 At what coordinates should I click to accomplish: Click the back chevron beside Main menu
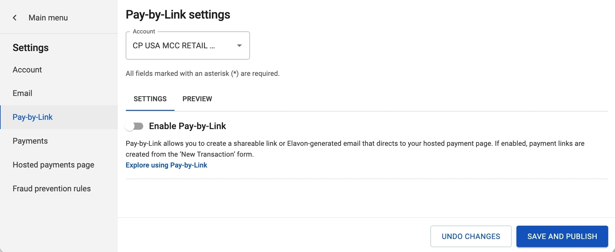coord(15,18)
